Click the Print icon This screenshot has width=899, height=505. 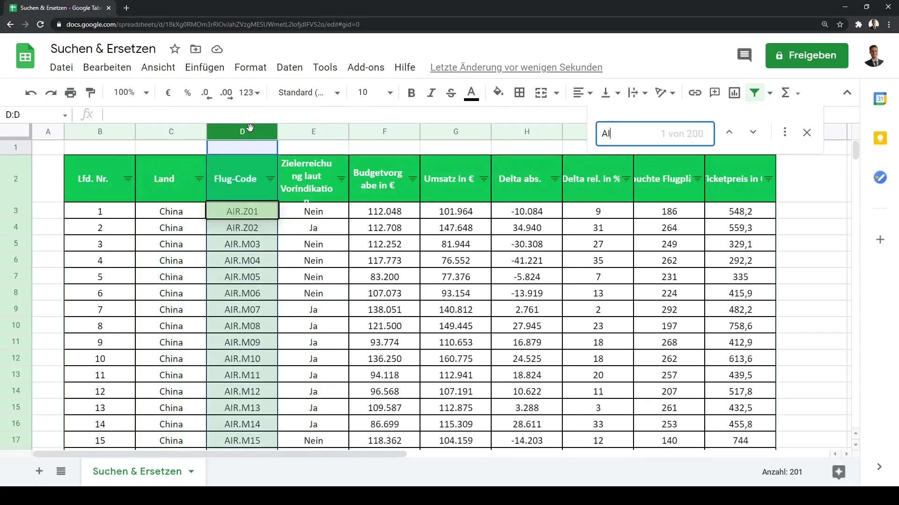point(71,93)
